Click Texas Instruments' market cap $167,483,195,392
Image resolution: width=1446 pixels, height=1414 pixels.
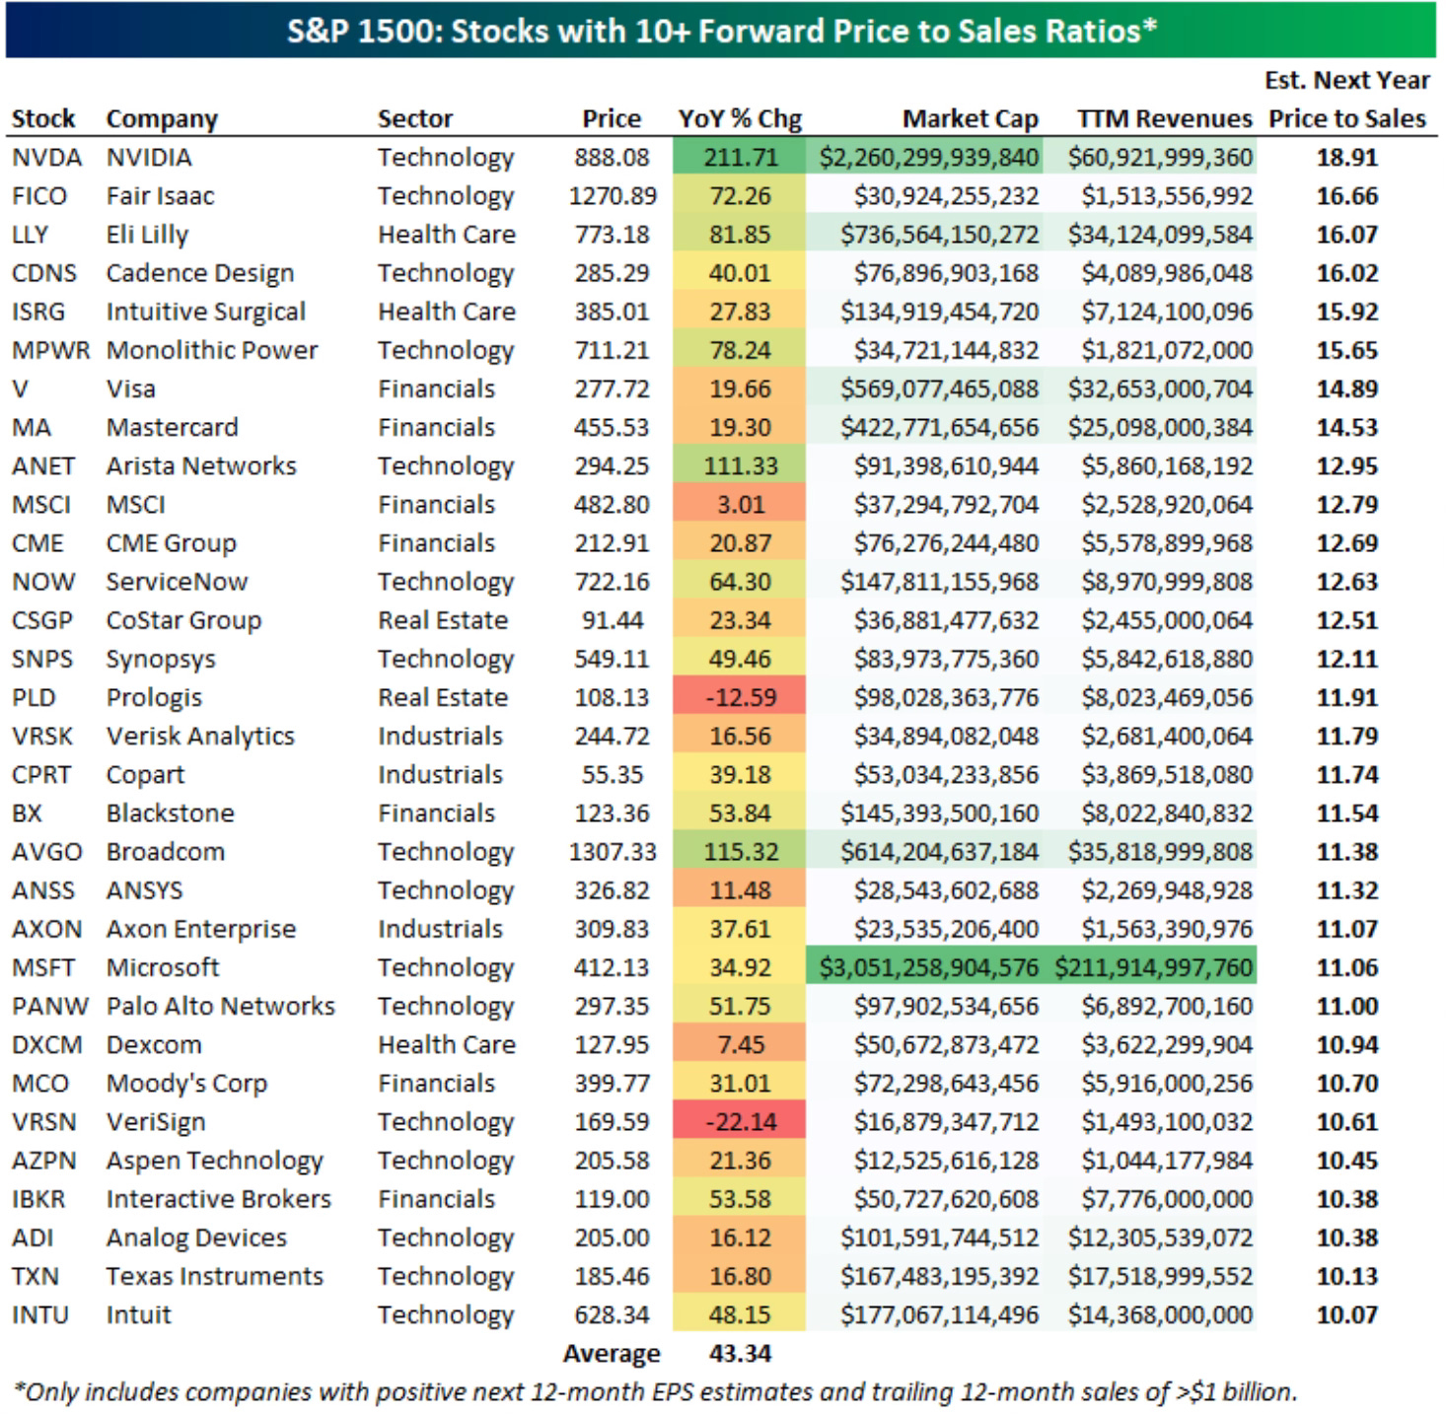[x=939, y=1276]
